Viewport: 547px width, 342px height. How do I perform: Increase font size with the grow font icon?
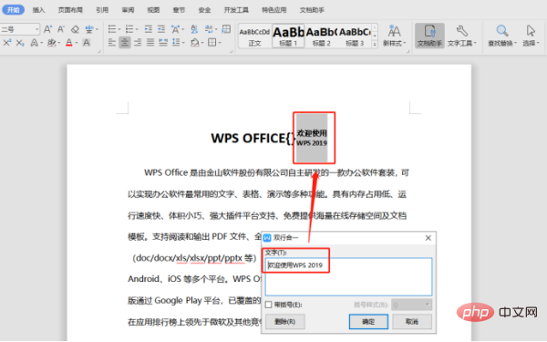point(47,29)
